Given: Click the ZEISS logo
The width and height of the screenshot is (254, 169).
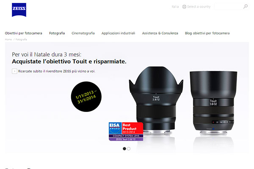Looking at the screenshot, I should (19, 10).
